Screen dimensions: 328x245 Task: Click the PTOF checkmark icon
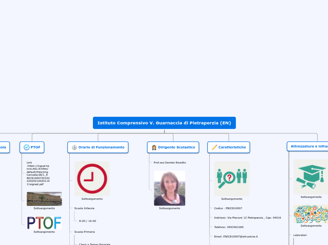pyautogui.click(x=26, y=147)
